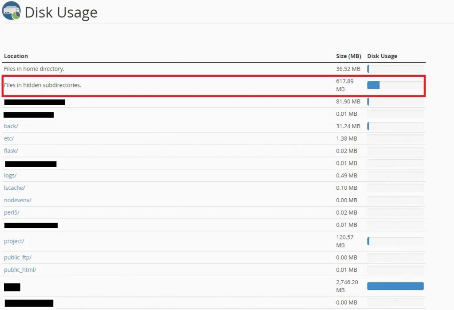Open the back/ directory link

tap(11, 126)
